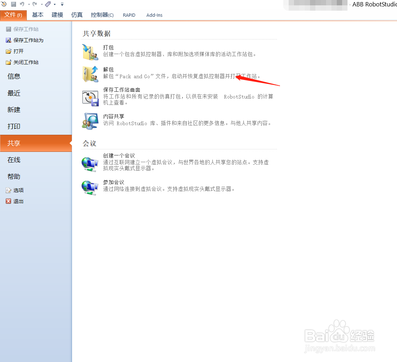The image size is (397, 362).
Task: Select 退出 to exit the application
Action: pyautogui.click(x=19, y=201)
